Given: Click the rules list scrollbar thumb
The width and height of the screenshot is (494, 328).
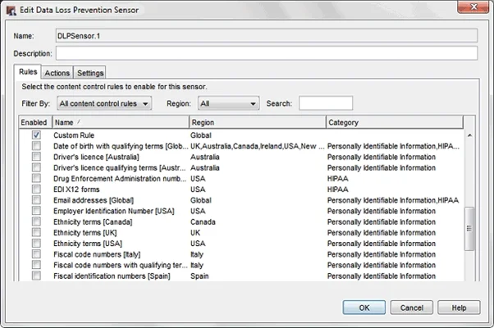Looking at the screenshot, I should click(x=469, y=229).
